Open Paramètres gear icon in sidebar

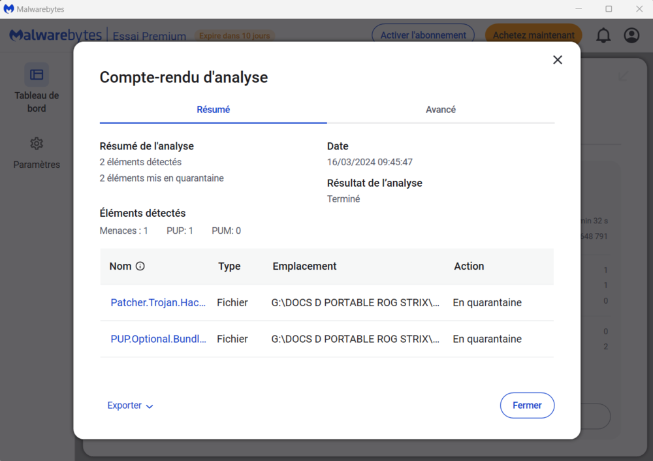[37, 144]
